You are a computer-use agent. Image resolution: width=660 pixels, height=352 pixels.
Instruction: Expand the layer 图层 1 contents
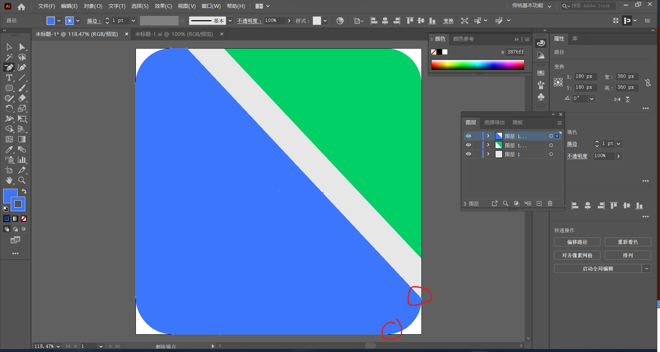point(488,154)
